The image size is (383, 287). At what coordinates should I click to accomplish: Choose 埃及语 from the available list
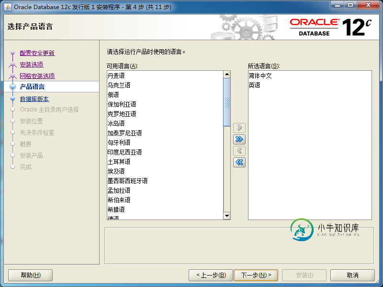tap(165, 171)
